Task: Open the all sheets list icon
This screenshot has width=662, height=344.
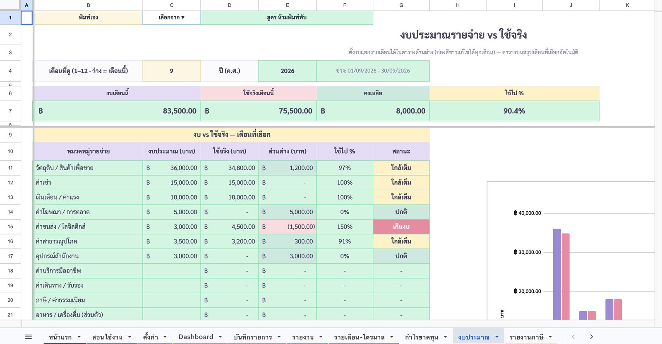Action: [x=29, y=337]
